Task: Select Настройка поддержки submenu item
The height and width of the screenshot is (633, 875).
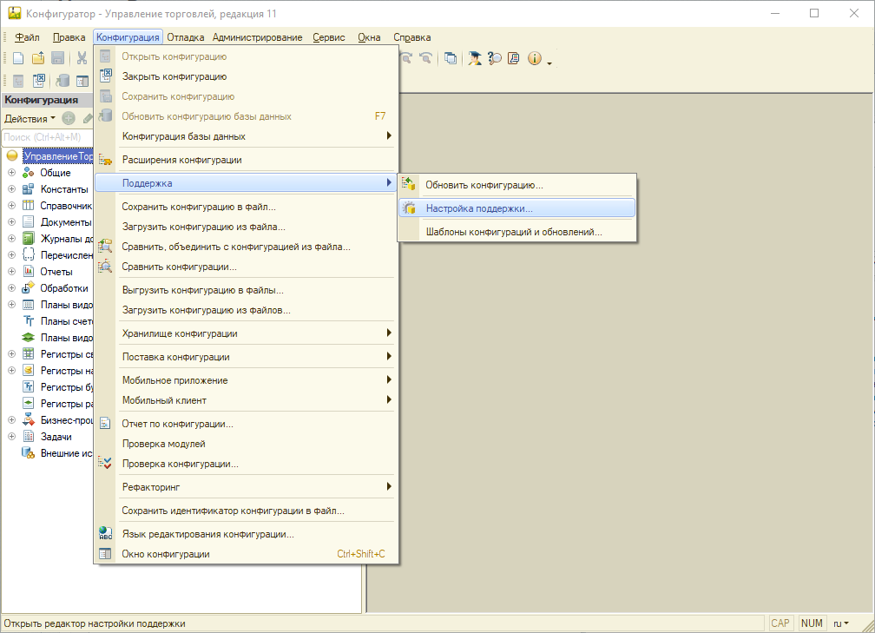Action: tap(479, 208)
